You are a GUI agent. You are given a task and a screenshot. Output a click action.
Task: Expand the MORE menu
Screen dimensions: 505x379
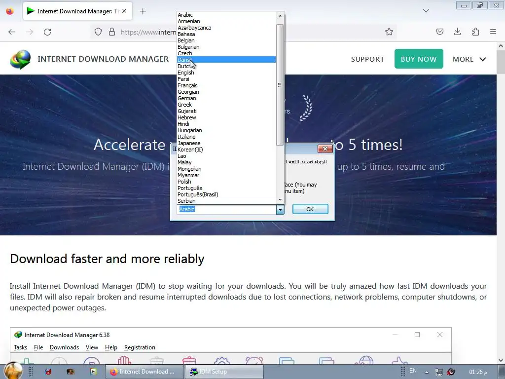tap(469, 59)
